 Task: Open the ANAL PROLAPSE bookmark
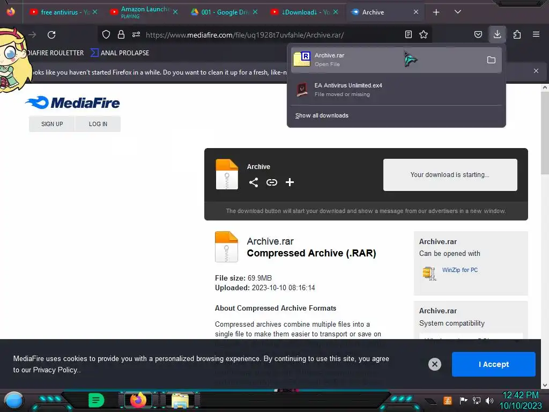pos(120,53)
